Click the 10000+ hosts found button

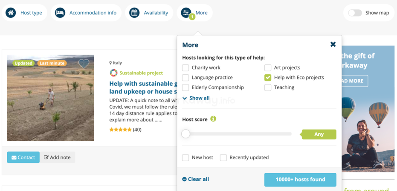click(x=300, y=180)
